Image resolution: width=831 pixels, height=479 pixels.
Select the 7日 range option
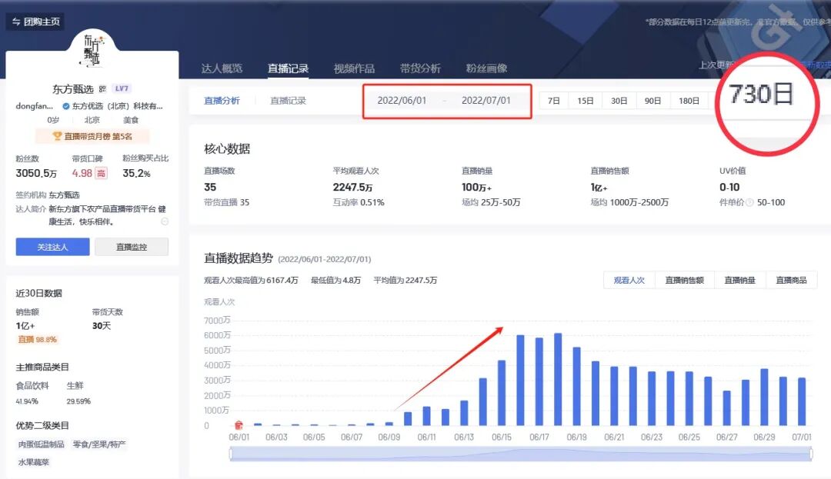[554, 101]
